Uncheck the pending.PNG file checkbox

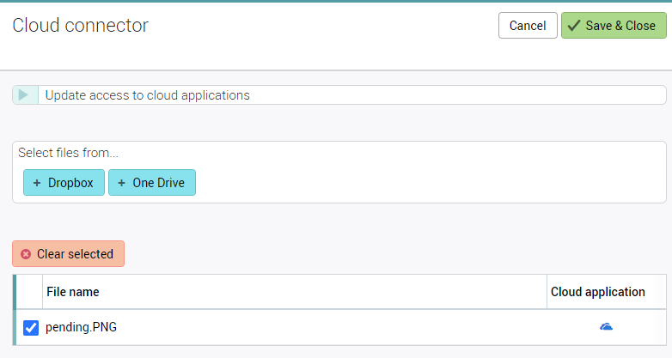tap(31, 327)
